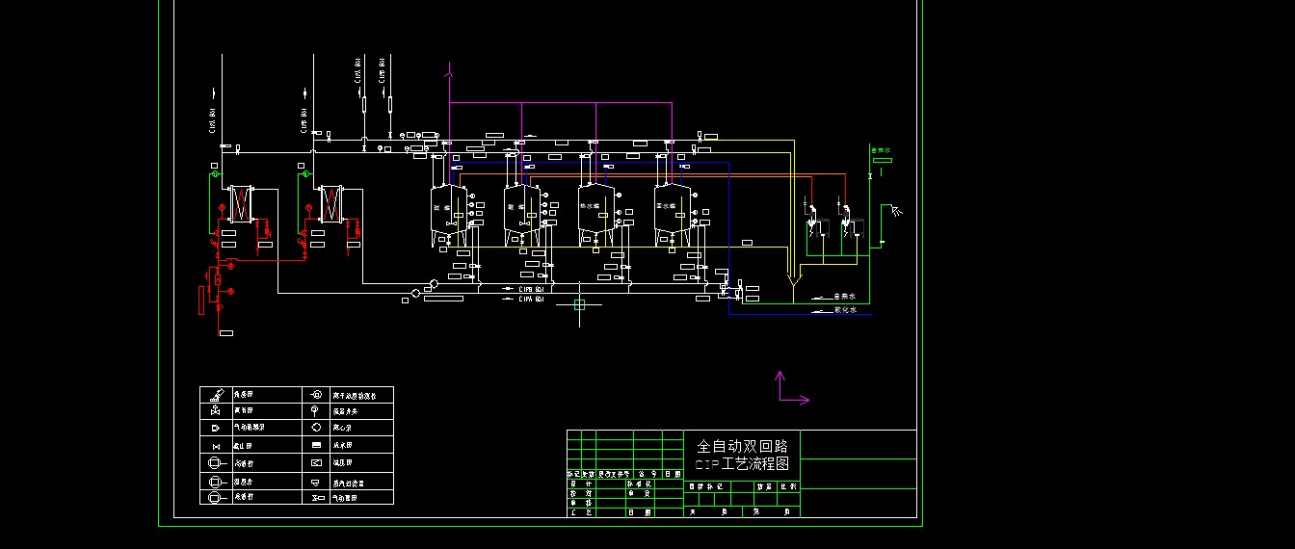Click the 气动蝶阀 legend text
This screenshot has width=1295, height=549.
pyautogui.click(x=344, y=498)
